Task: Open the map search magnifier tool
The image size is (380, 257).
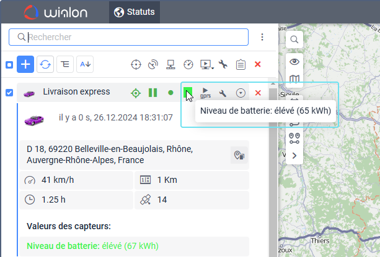Action: click(x=294, y=40)
